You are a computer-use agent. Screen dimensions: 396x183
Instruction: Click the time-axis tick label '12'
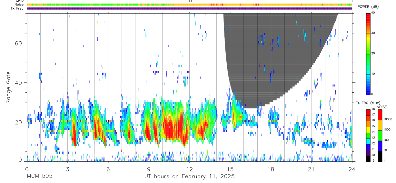tap(189, 169)
